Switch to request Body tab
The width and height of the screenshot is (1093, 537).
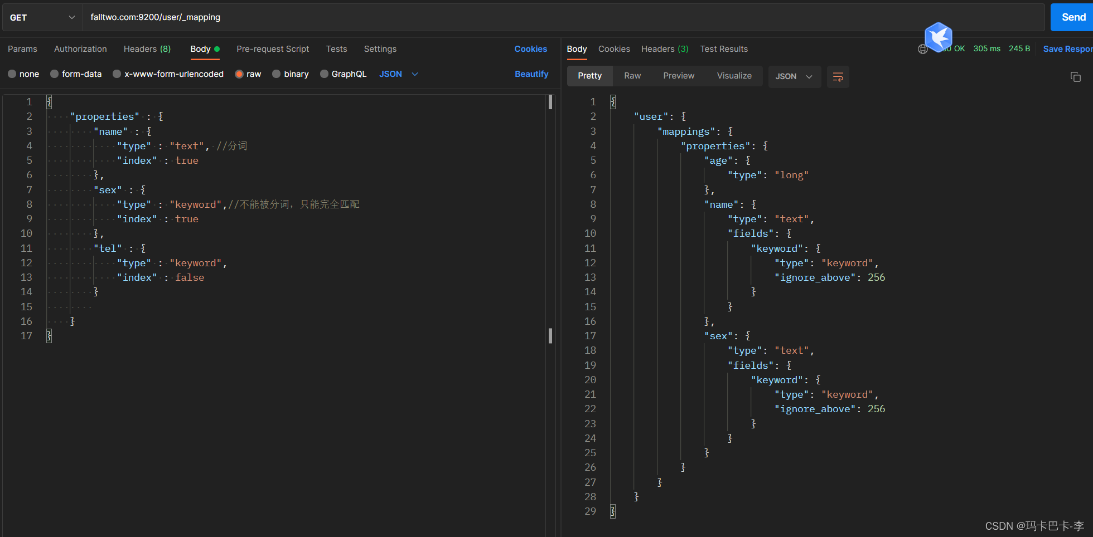tap(205, 49)
